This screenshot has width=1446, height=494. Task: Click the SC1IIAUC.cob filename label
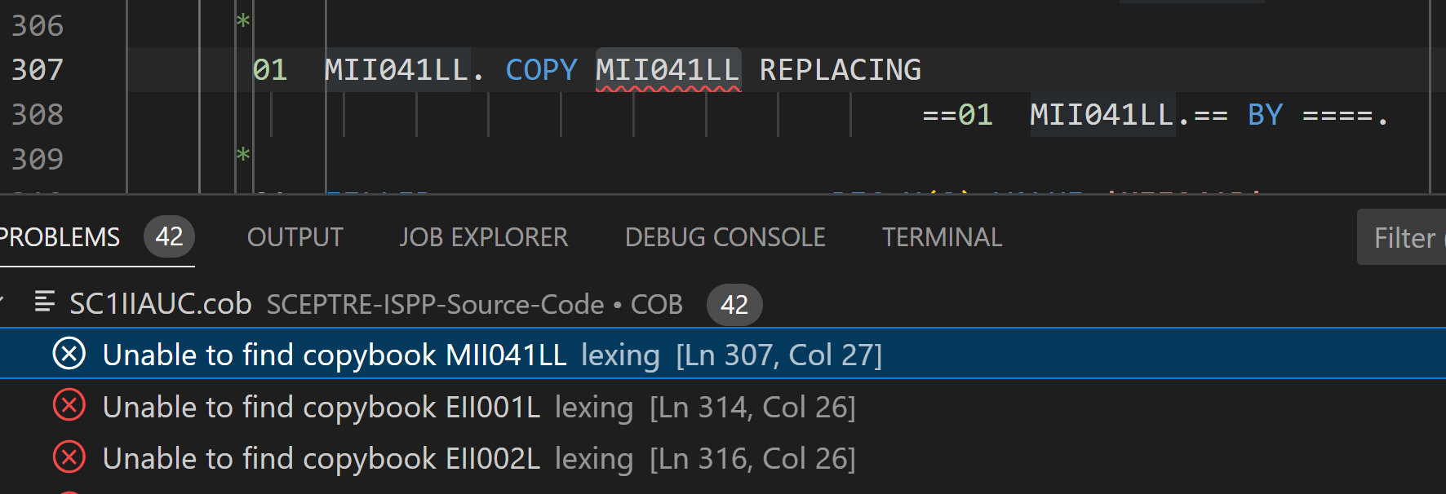(160, 303)
